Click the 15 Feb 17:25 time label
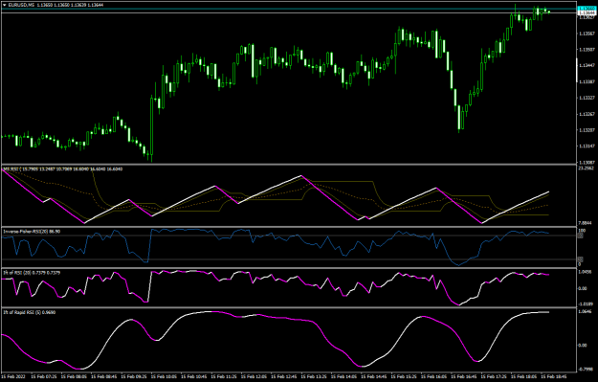Image resolution: width=598 pixels, height=382 pixels. pos(494,376)
